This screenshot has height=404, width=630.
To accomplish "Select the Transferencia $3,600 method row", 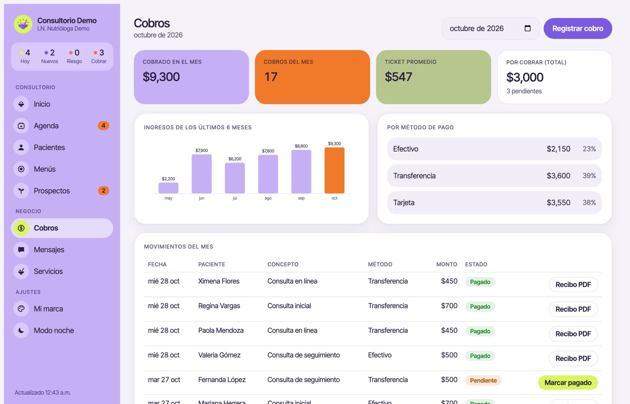I will [x=495, y=176].
